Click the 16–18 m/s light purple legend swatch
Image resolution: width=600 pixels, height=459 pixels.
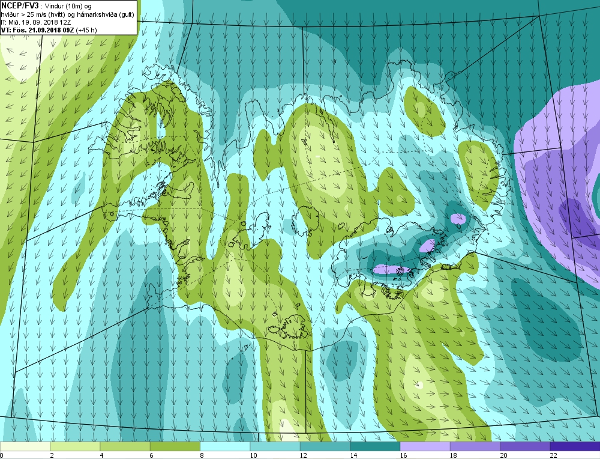click(425, 446)
